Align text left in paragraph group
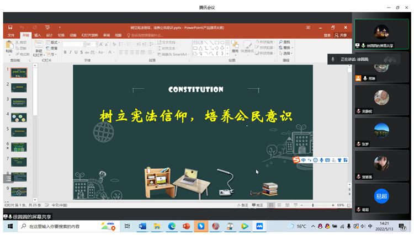The image size is (414, 235). point(121,52)
